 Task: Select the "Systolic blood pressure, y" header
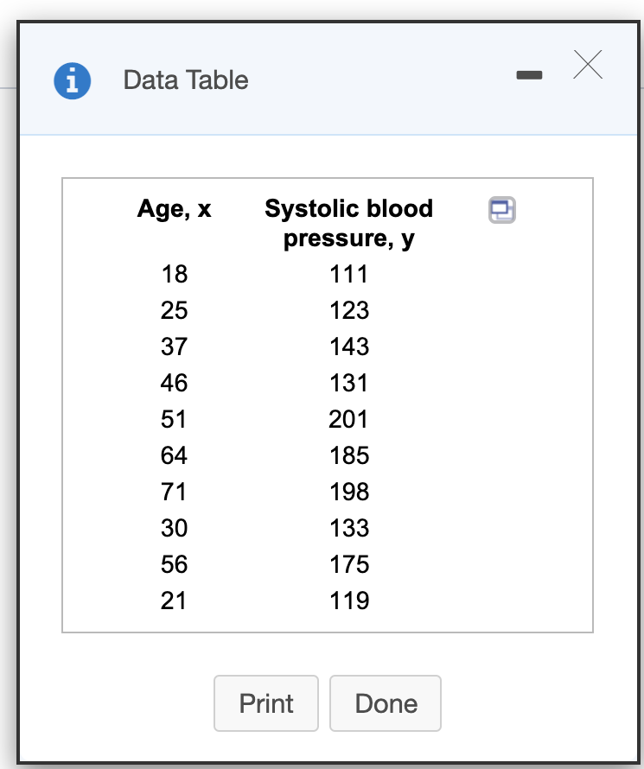click(348, 223)
